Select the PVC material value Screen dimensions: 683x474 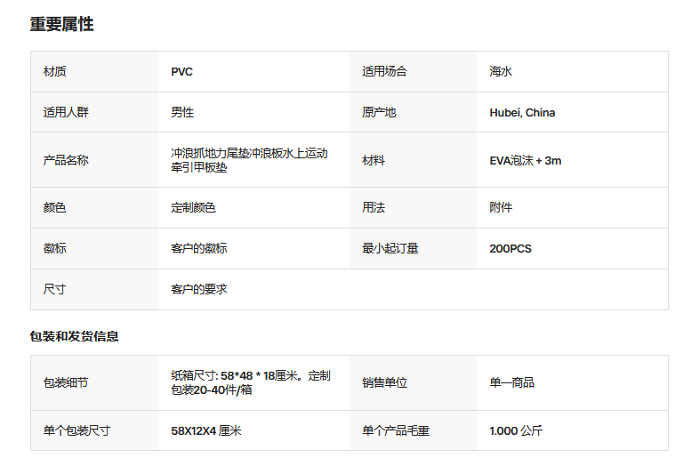coord(181,72)
